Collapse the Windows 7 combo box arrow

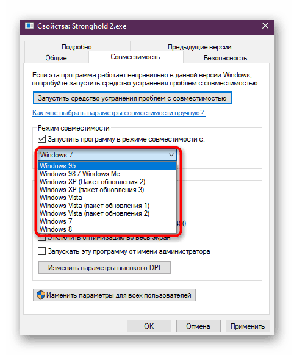point(171,155)
